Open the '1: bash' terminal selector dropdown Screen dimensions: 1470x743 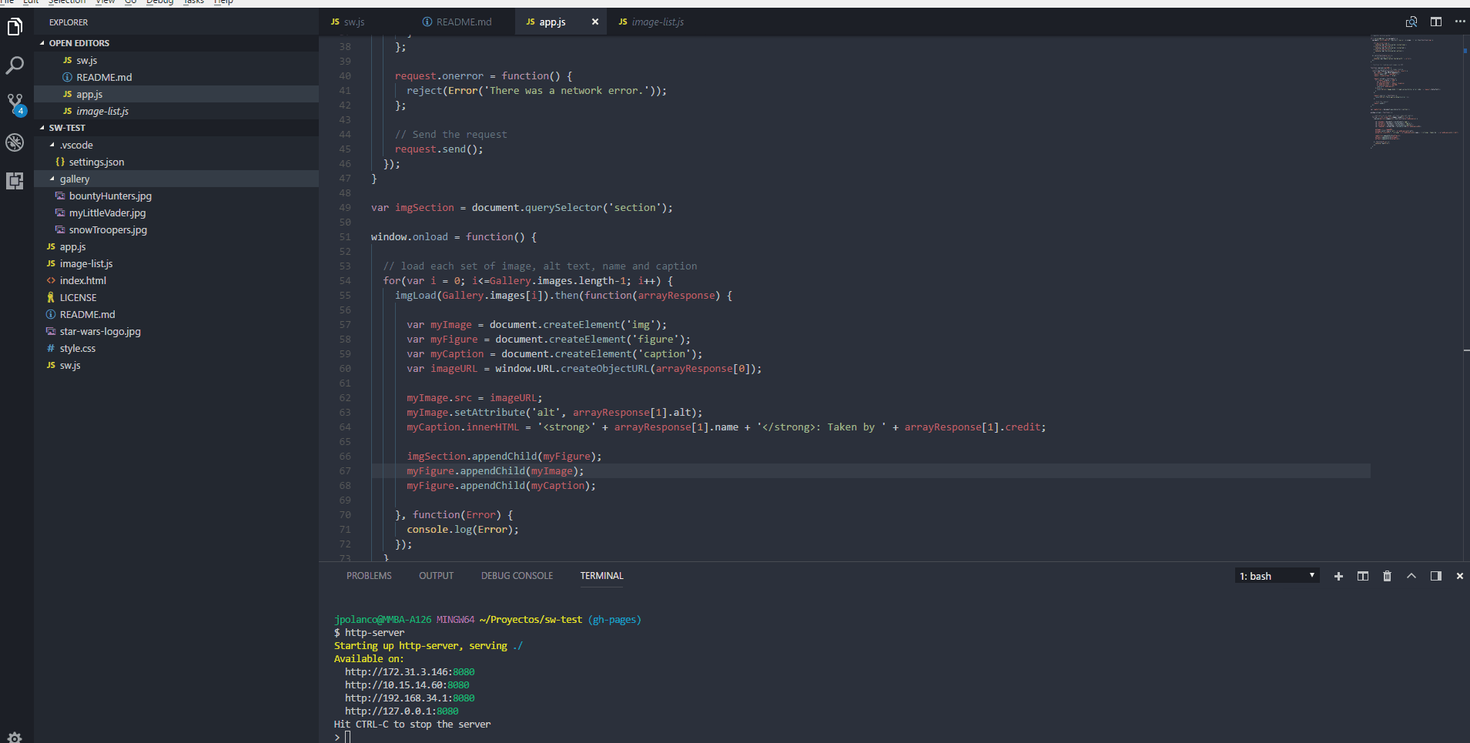(1277, 576)
